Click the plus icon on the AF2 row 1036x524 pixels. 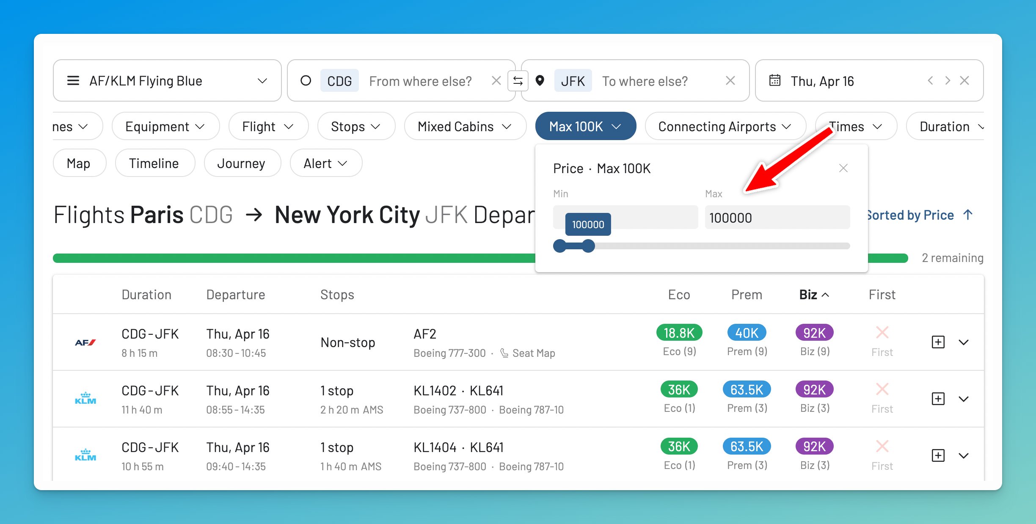(x=938, y=342)
